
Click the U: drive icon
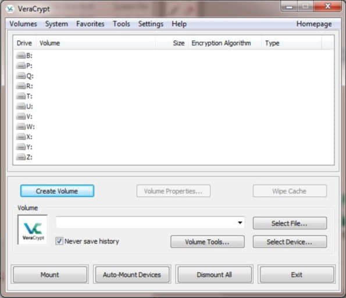[x=21, y=107]
